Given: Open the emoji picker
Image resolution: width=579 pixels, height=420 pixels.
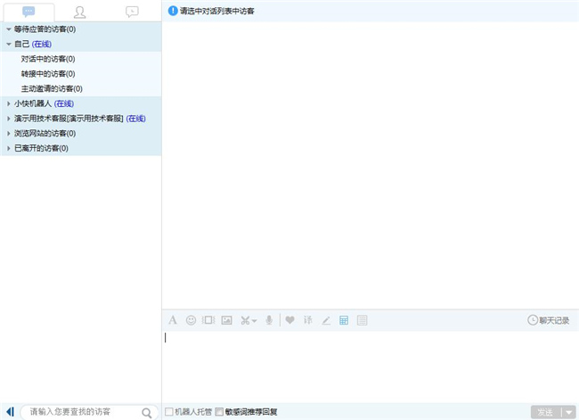Looking at the screenshot, I should tap(191, 320).
